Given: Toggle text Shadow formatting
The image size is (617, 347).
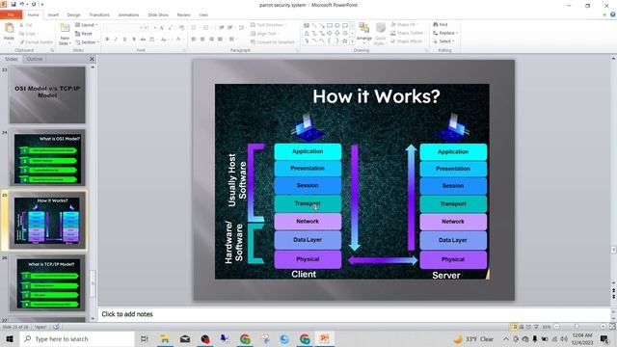Looking at the screenshot, I should (x=134, y=40).
